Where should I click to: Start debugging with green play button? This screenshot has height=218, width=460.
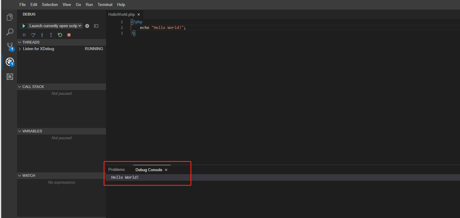[24, 26]
